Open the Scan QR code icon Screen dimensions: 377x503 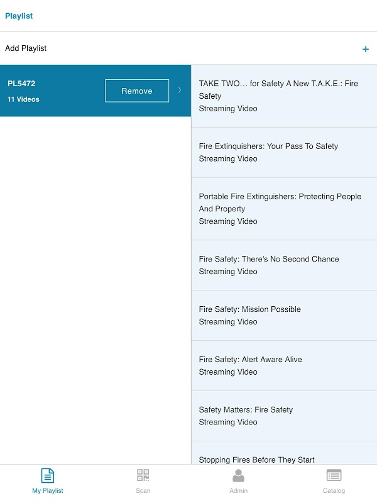[143, 475]
